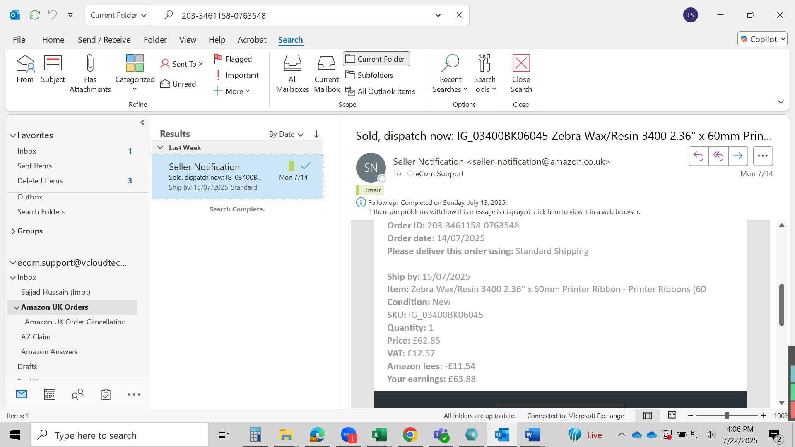Set scope to Current Mailbox
795x447 pixels.
click(x=327, y=74)
